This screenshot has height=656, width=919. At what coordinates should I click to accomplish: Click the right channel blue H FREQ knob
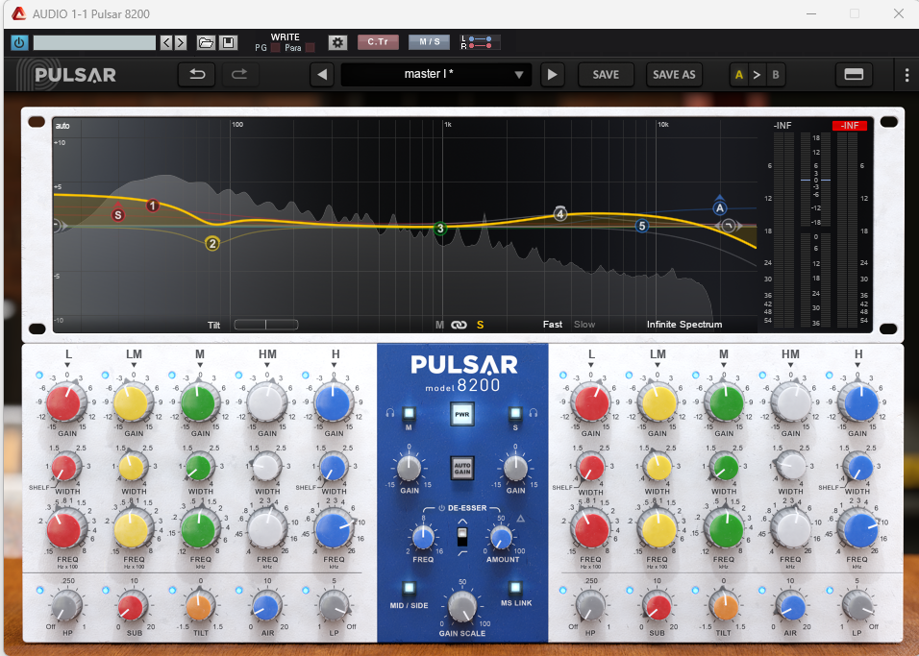coord(859,529)
